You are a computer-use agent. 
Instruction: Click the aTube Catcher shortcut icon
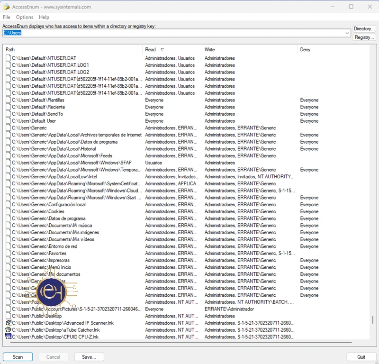click(8, 330)
